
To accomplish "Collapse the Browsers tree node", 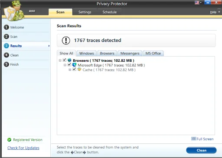I will (60, 60).
